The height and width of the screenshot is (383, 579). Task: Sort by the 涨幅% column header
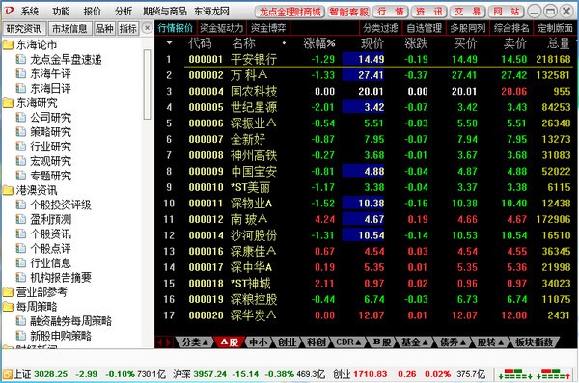click(x=319, y=43)
